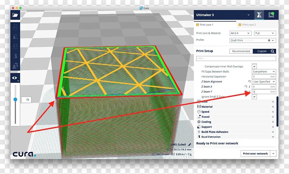Expand the Speed settings category
This screenshot has width=289, height=174.
(x=235, y=112)
